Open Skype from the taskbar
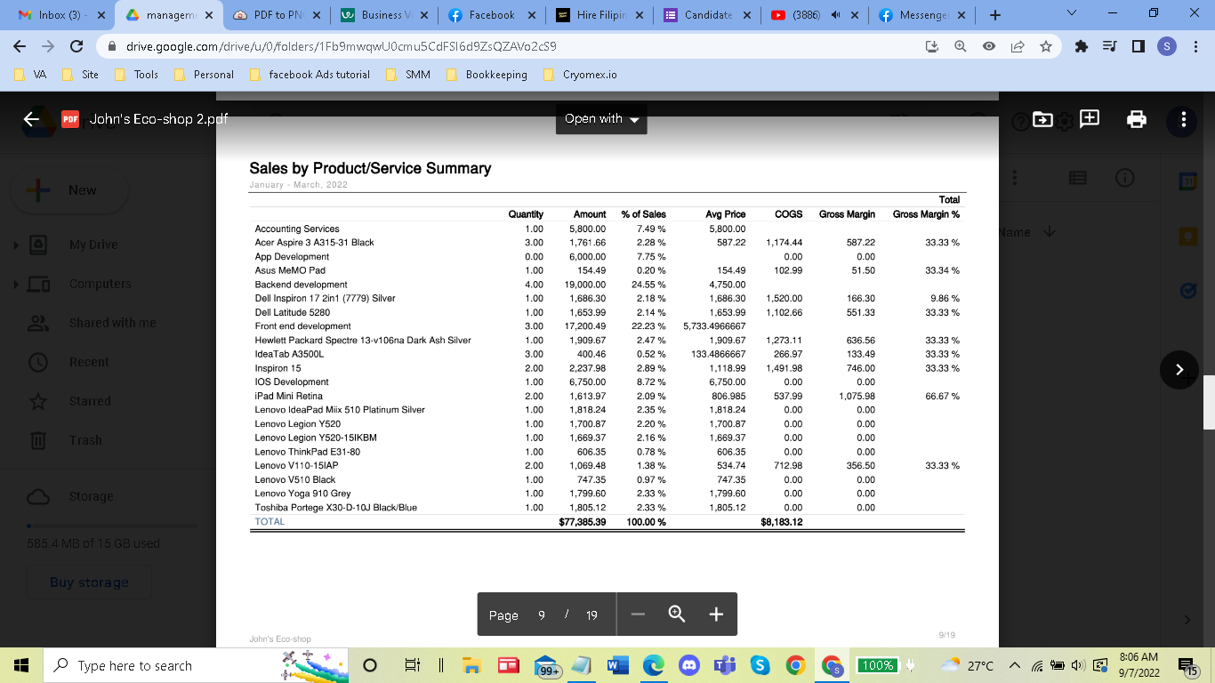The image size is (1215, 683). click(759, 665)
